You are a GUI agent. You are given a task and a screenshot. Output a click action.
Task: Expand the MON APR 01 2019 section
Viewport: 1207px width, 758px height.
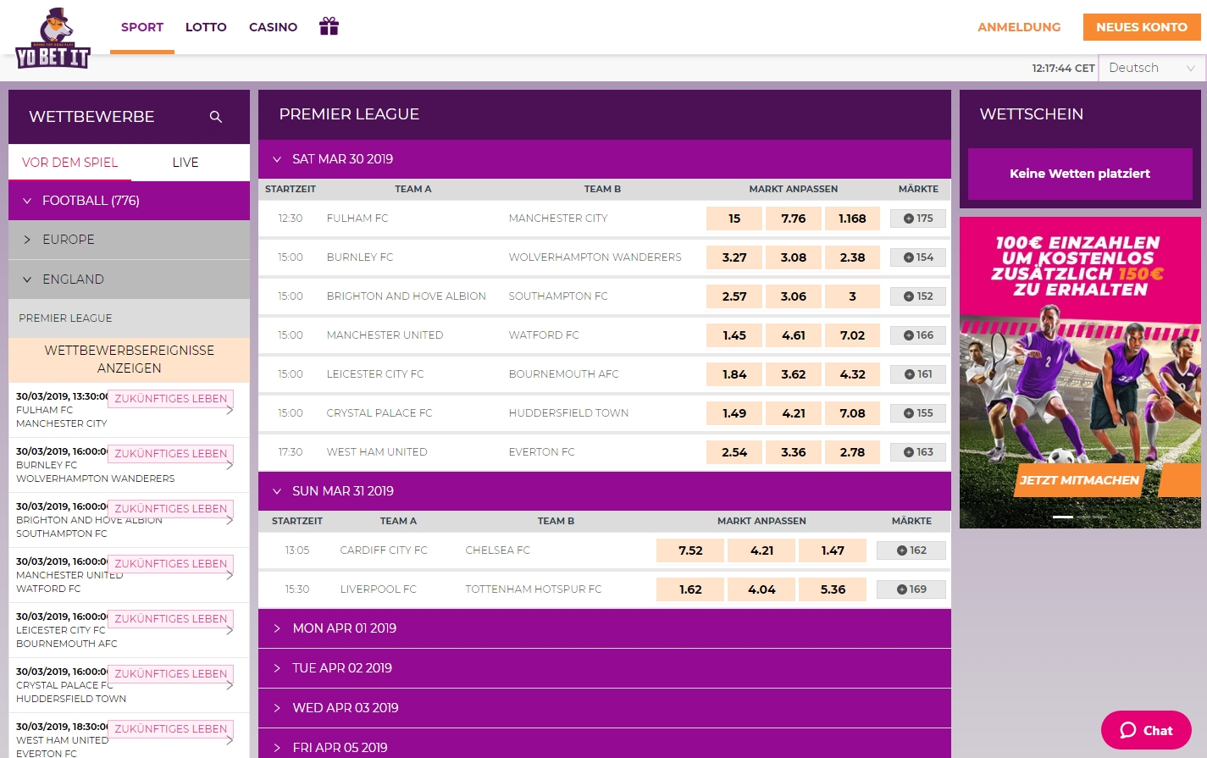coord(344,628)
